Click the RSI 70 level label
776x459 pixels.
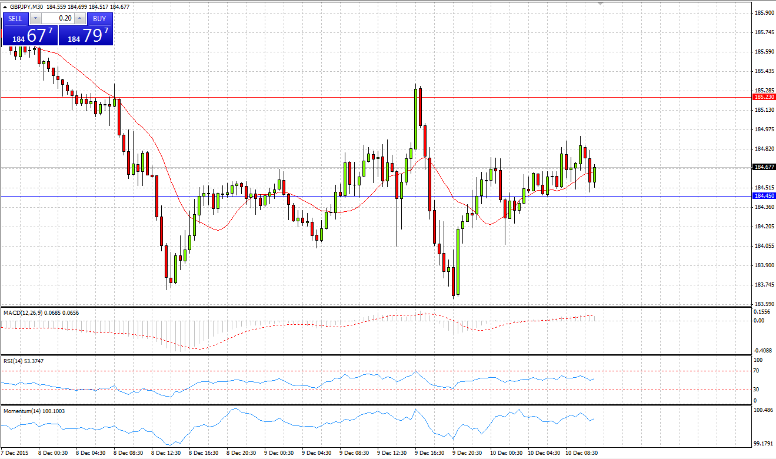757,371
